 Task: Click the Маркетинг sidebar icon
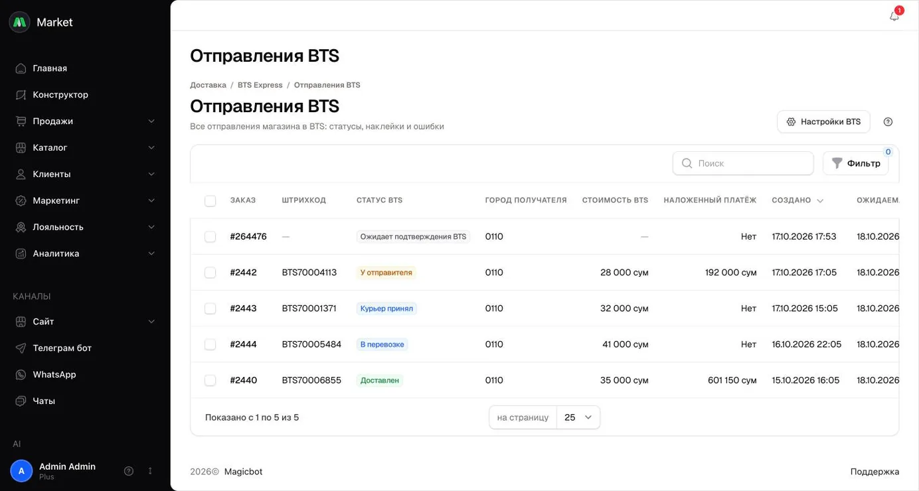[21, 201]
